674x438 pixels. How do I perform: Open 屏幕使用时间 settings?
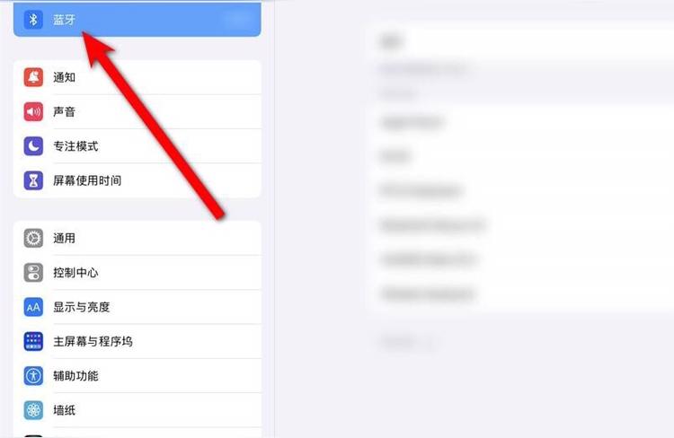[x=137, y=180]
